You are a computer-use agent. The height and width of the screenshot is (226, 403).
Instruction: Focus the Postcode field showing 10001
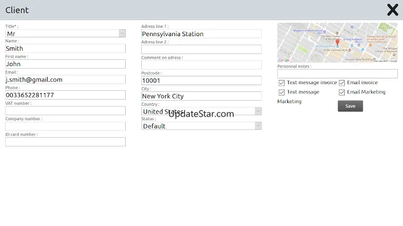(x=201, y=80)
